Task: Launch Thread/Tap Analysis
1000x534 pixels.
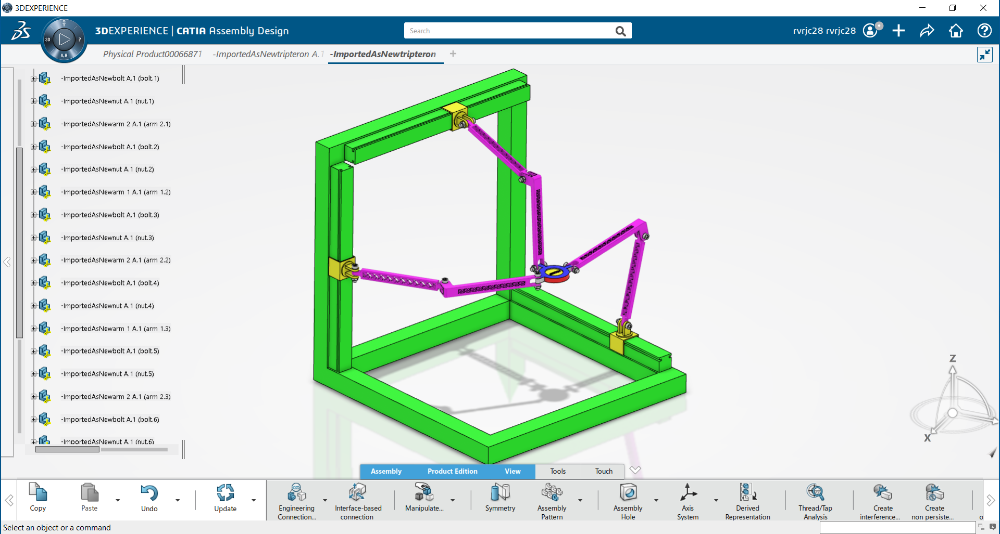Action: tap(815, 492)
